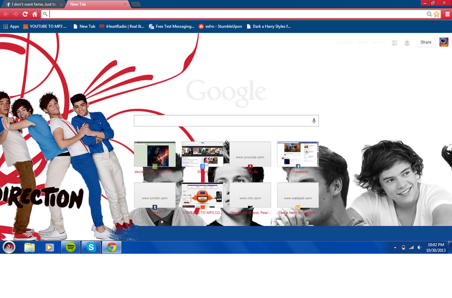The image size is (452, 298).
Task: Switch to Spotify in the taskbar
Action: (x=71, y=247)
